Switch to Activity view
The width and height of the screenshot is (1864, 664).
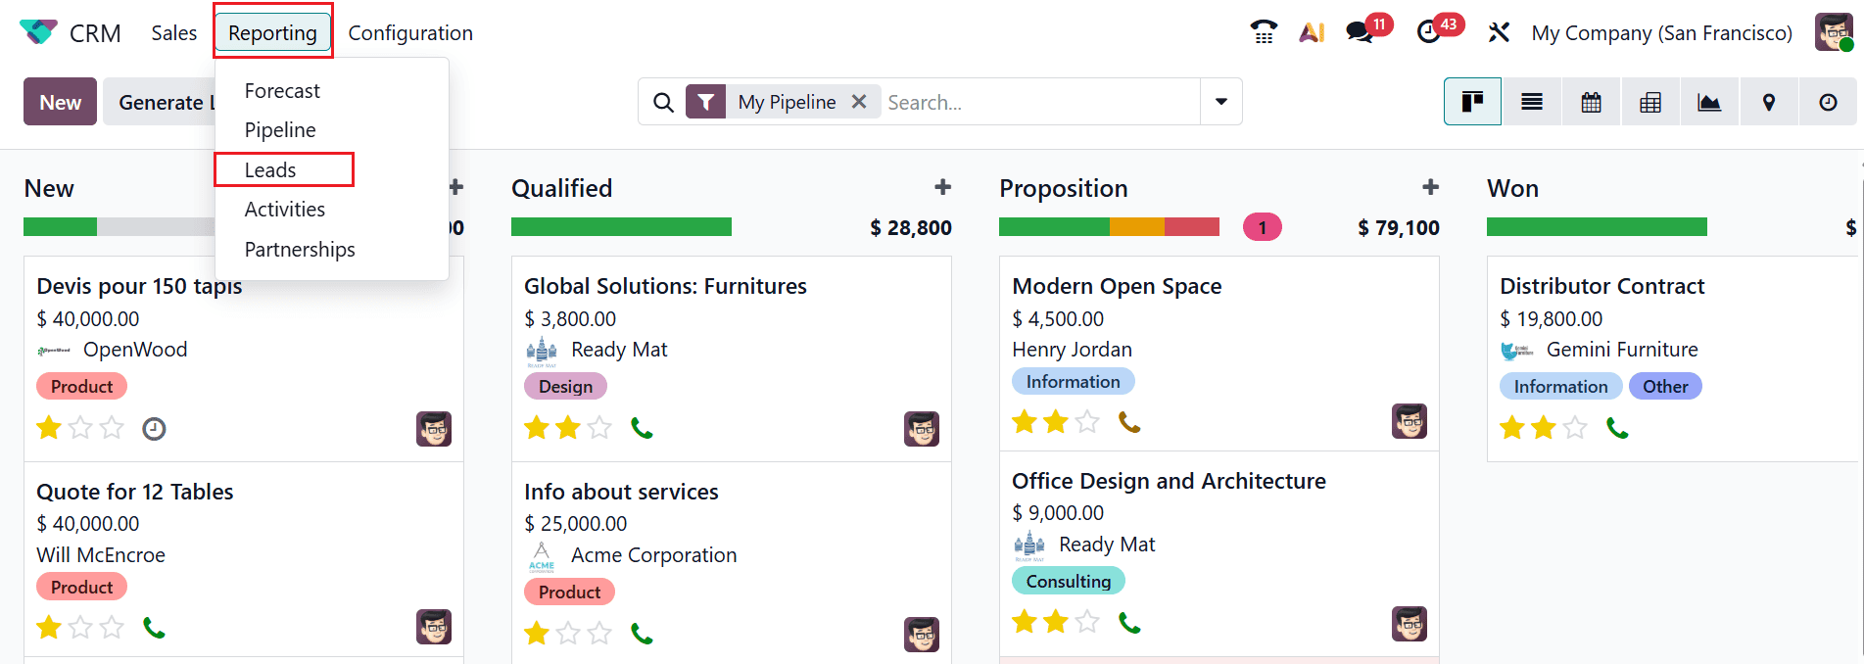pyautogui.click(x=1828, y=102)
